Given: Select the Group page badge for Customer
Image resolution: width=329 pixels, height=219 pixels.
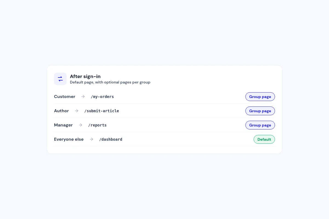Looking at the screenshot, I should (260, 97).
